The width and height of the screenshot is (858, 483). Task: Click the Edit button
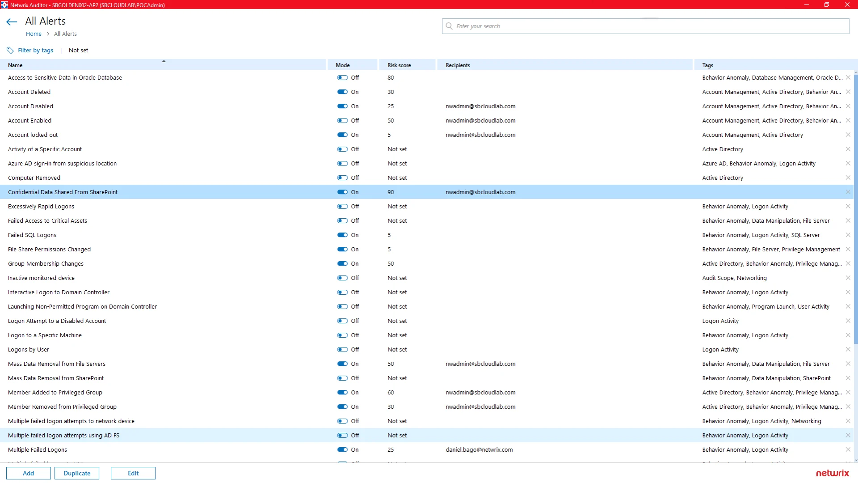[133, 473]
